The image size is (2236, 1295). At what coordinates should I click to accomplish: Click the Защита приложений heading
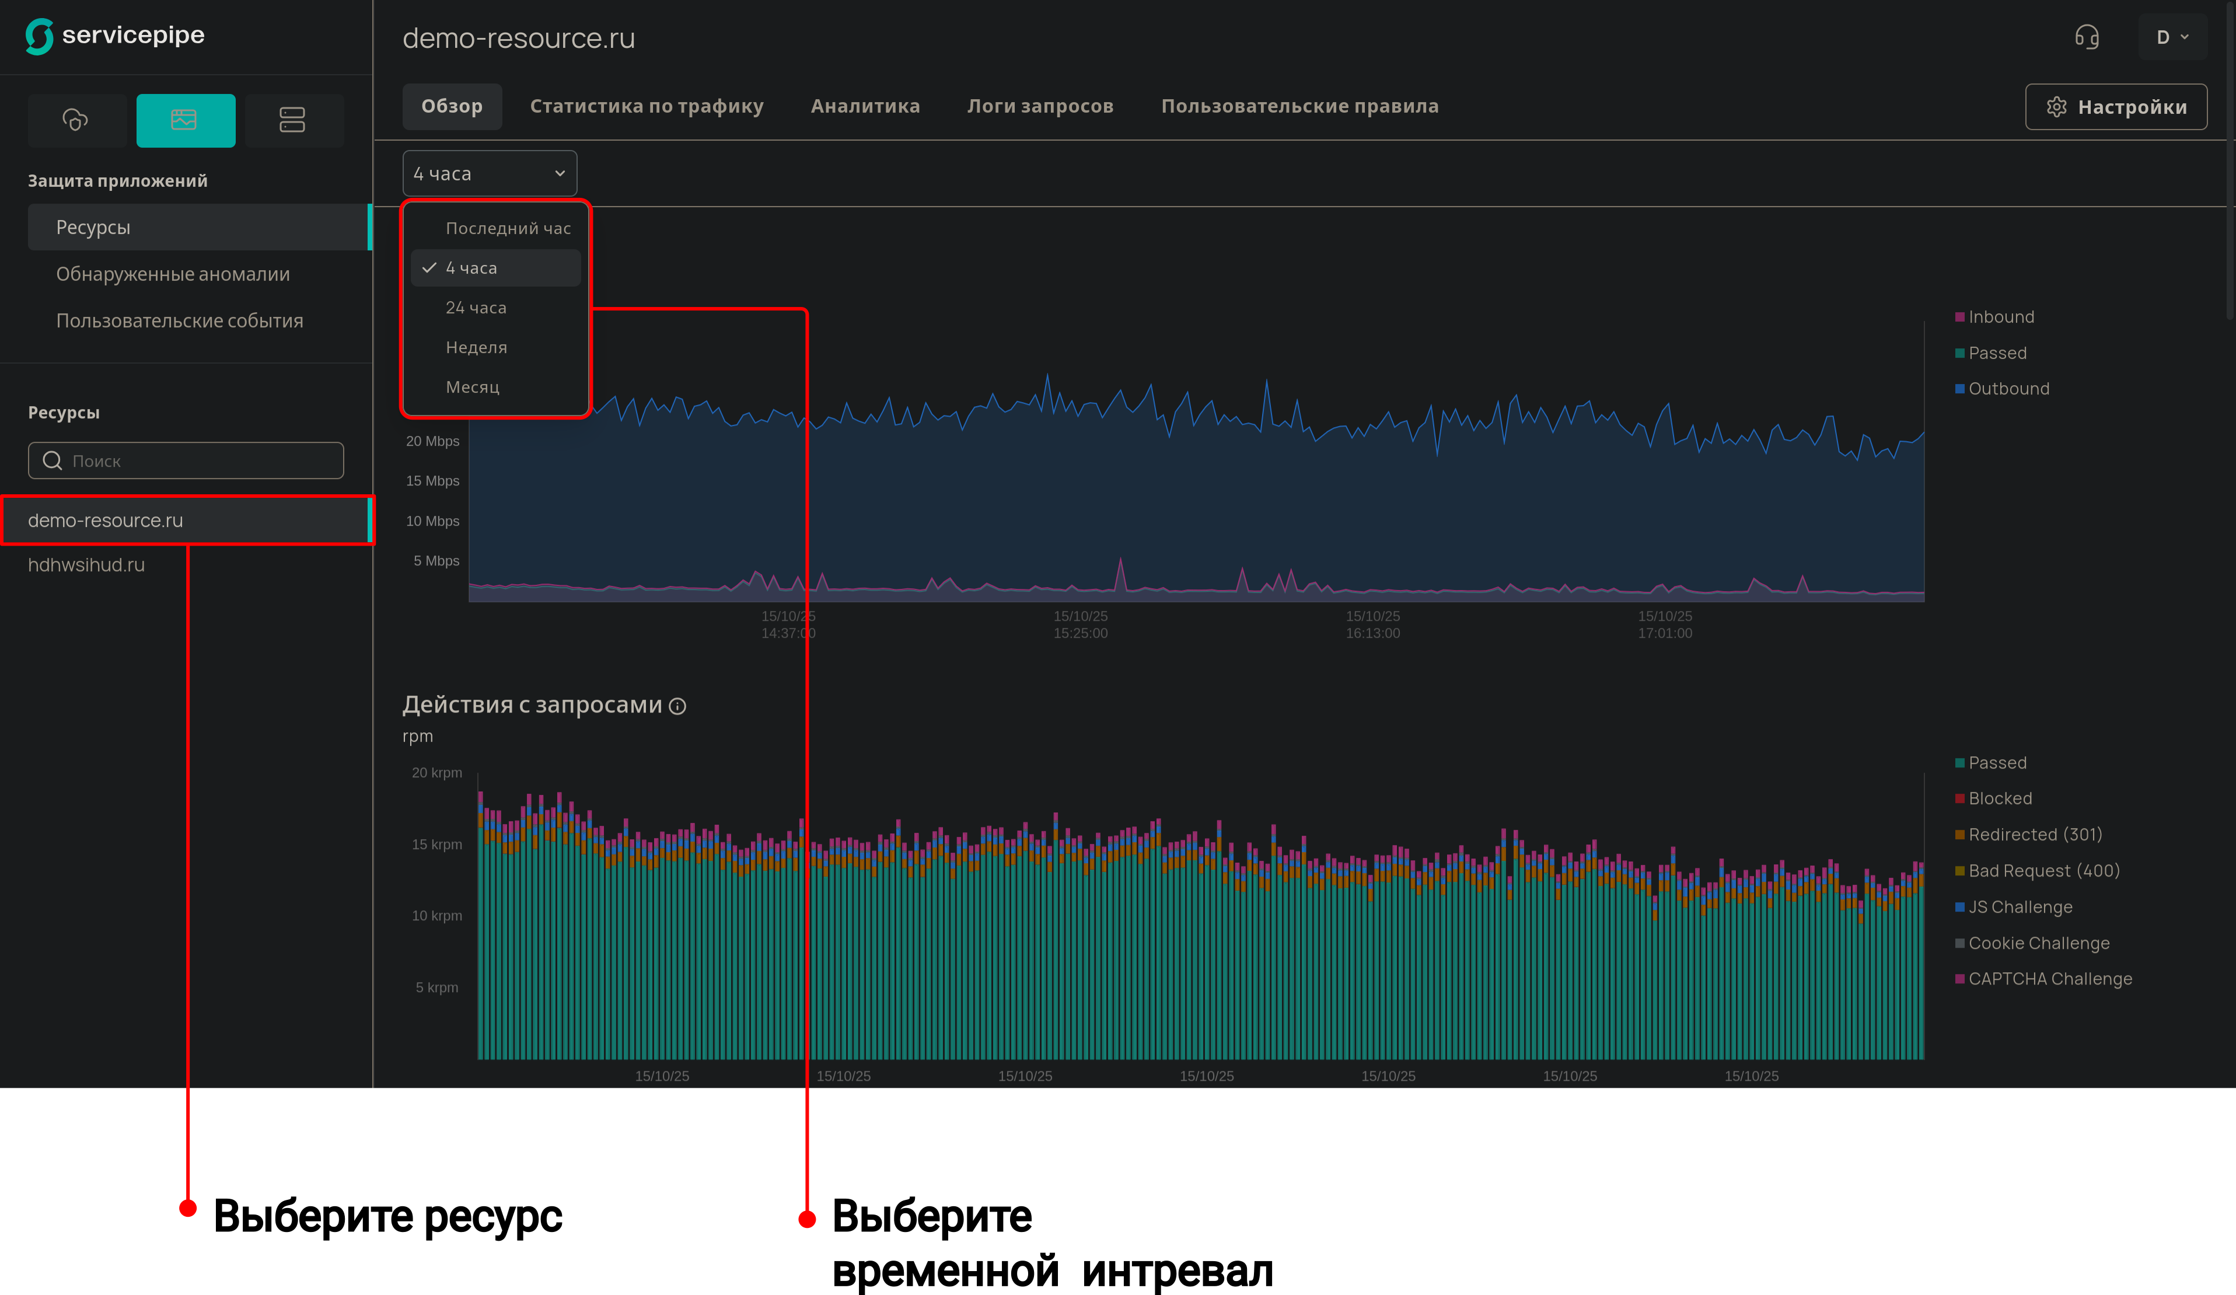[117, 181]
